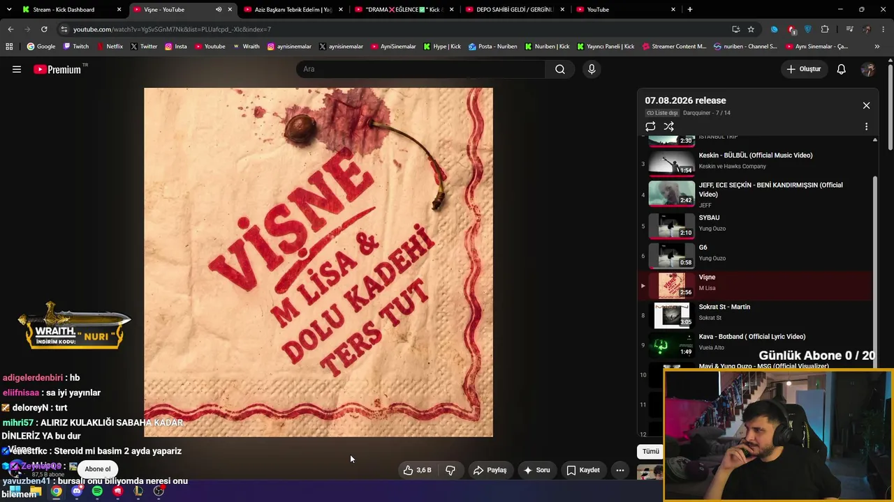Open Yayıncı Paneli | Kick bookmark
Viewport: 894px width, 502px height.
click(606, 47)
